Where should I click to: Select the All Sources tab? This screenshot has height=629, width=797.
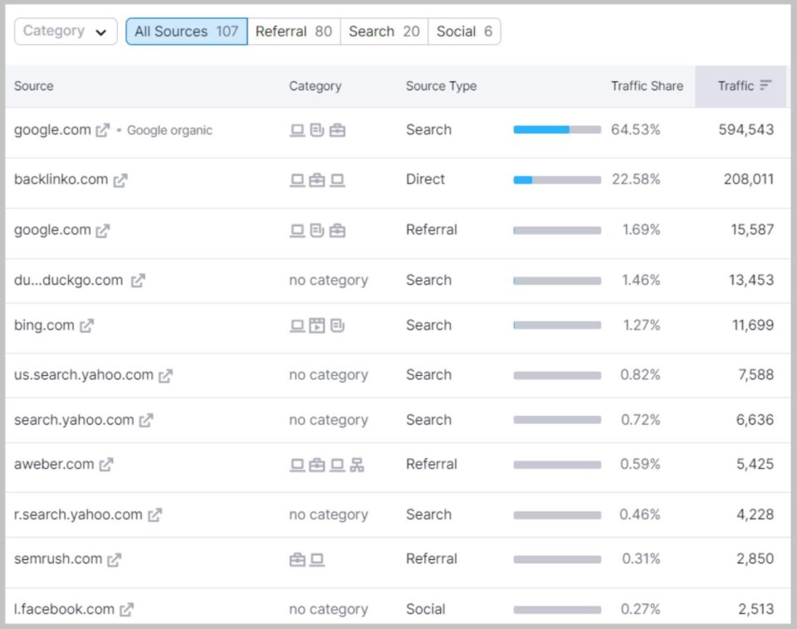[x=186, y=31]
